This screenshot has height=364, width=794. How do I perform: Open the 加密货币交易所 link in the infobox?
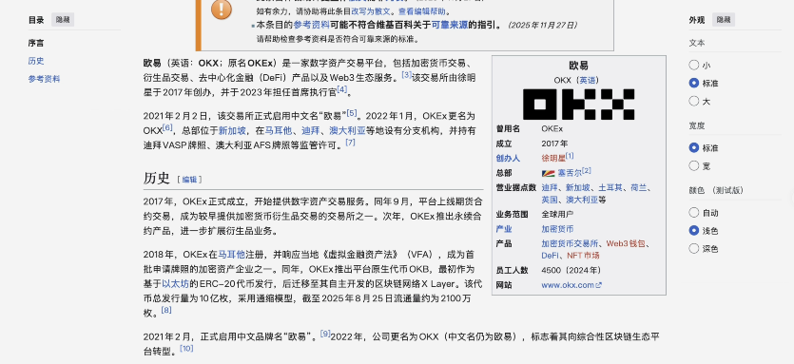point(570,243)
